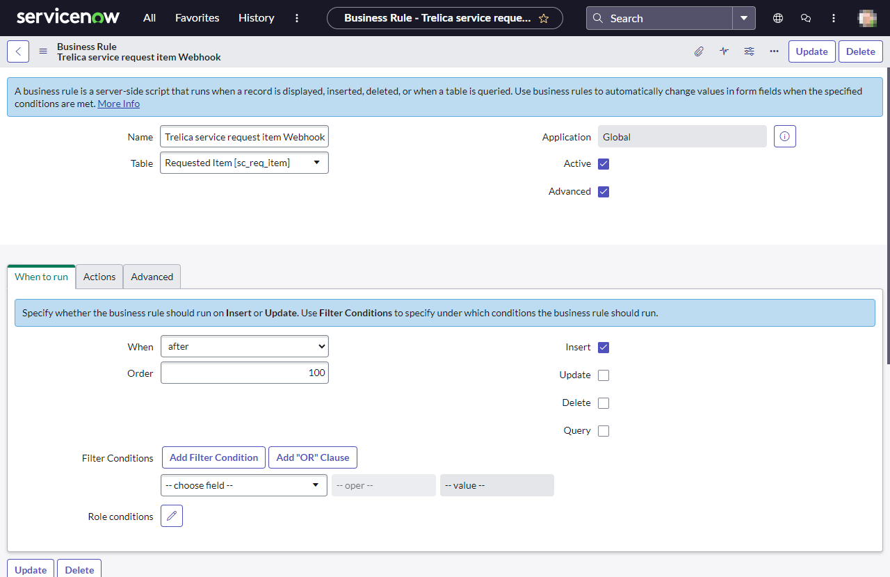Enable the Query checkbox
890x577 pixels.
pyautogui.click(x=604, y=431)
